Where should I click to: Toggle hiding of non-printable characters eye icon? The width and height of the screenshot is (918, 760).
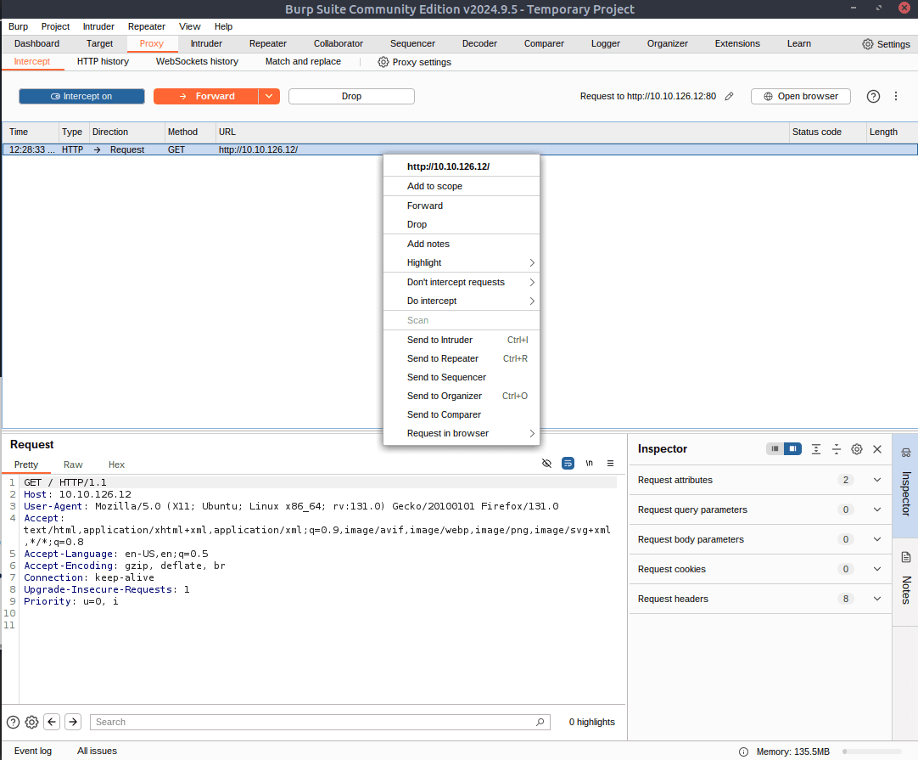[546, 464]
